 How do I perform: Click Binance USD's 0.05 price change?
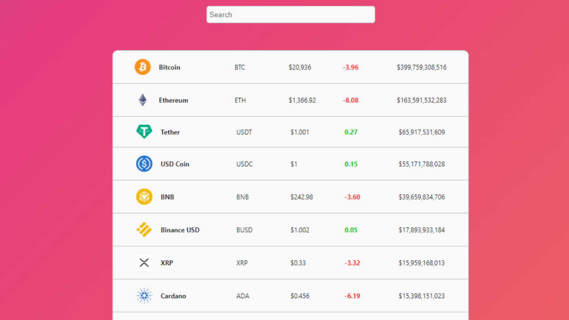click(x=351, y=230)
